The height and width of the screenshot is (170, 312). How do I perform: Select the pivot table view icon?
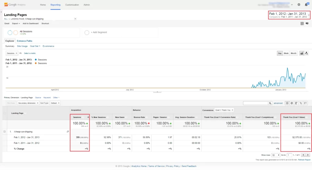[306, 103]
